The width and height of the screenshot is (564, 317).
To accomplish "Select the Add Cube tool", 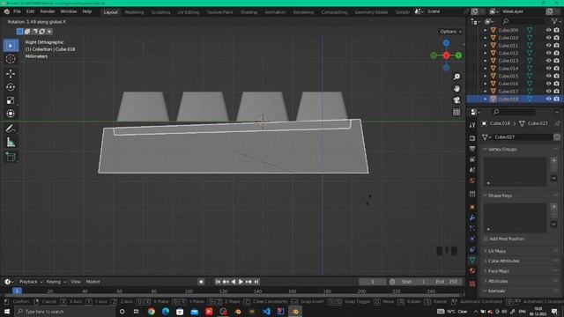I will tap(11, 157).
